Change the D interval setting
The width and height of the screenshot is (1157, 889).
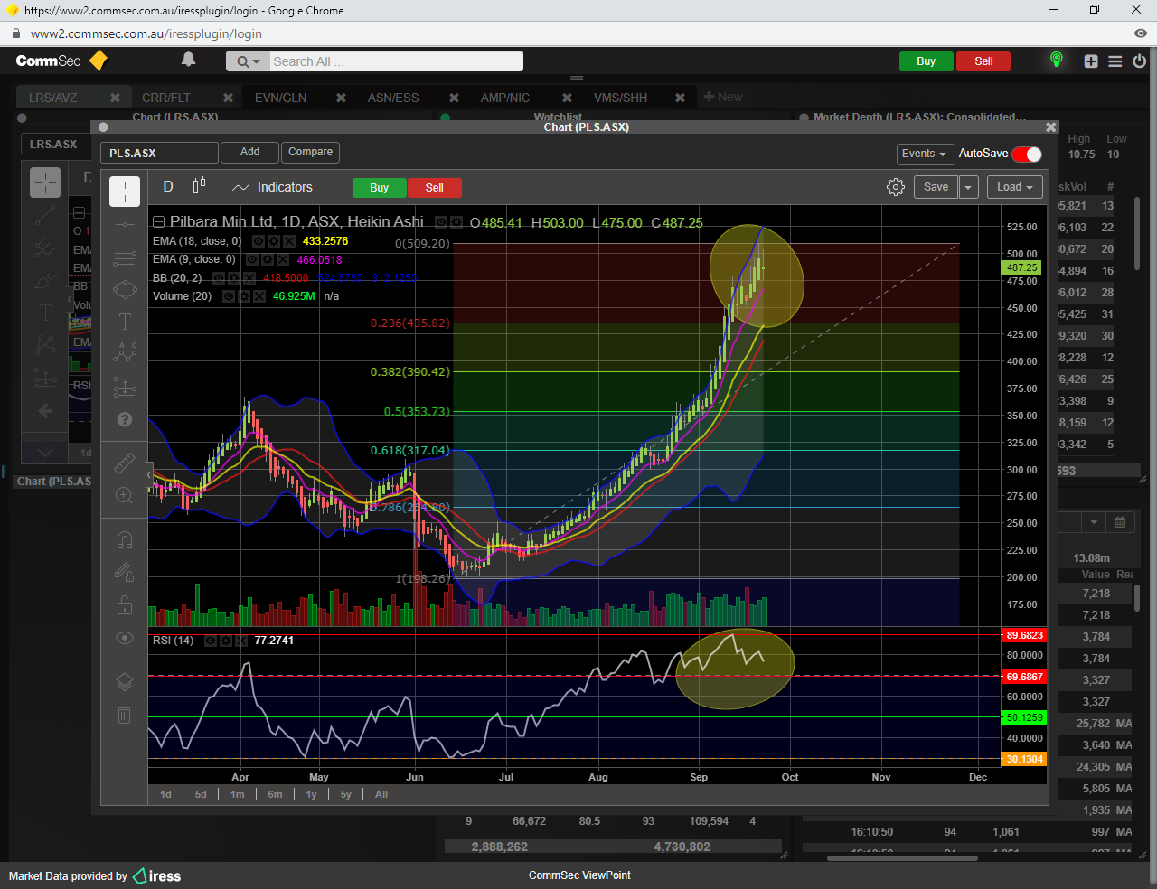click(168, 186)
